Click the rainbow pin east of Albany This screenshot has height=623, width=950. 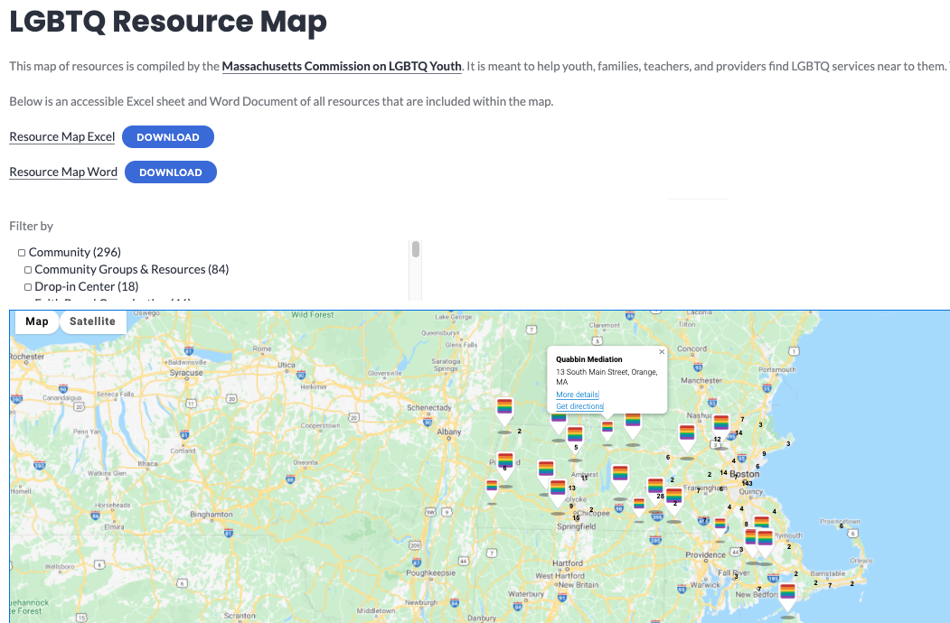(x=503, y=407)
